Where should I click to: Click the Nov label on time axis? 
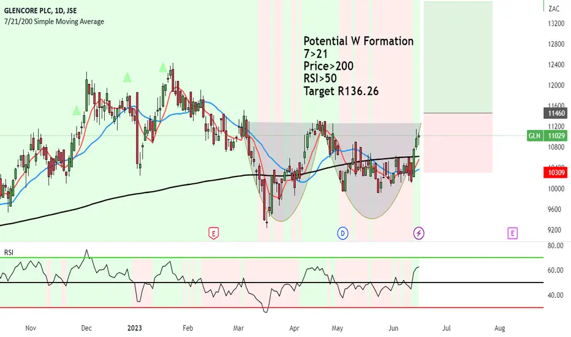pyautogui.click(x=31, y=328)
